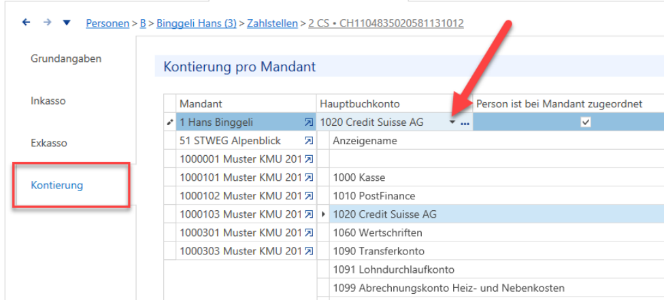664x300 pixels.
Task: Select 1020 Credit Suisse AG in dropdown list
Action: (x=497, y=214)
